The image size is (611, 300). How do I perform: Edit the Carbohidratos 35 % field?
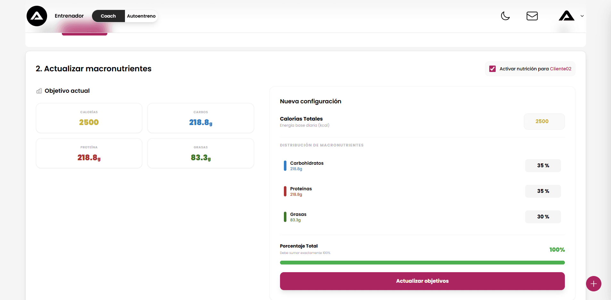click(x=543, y=166)
